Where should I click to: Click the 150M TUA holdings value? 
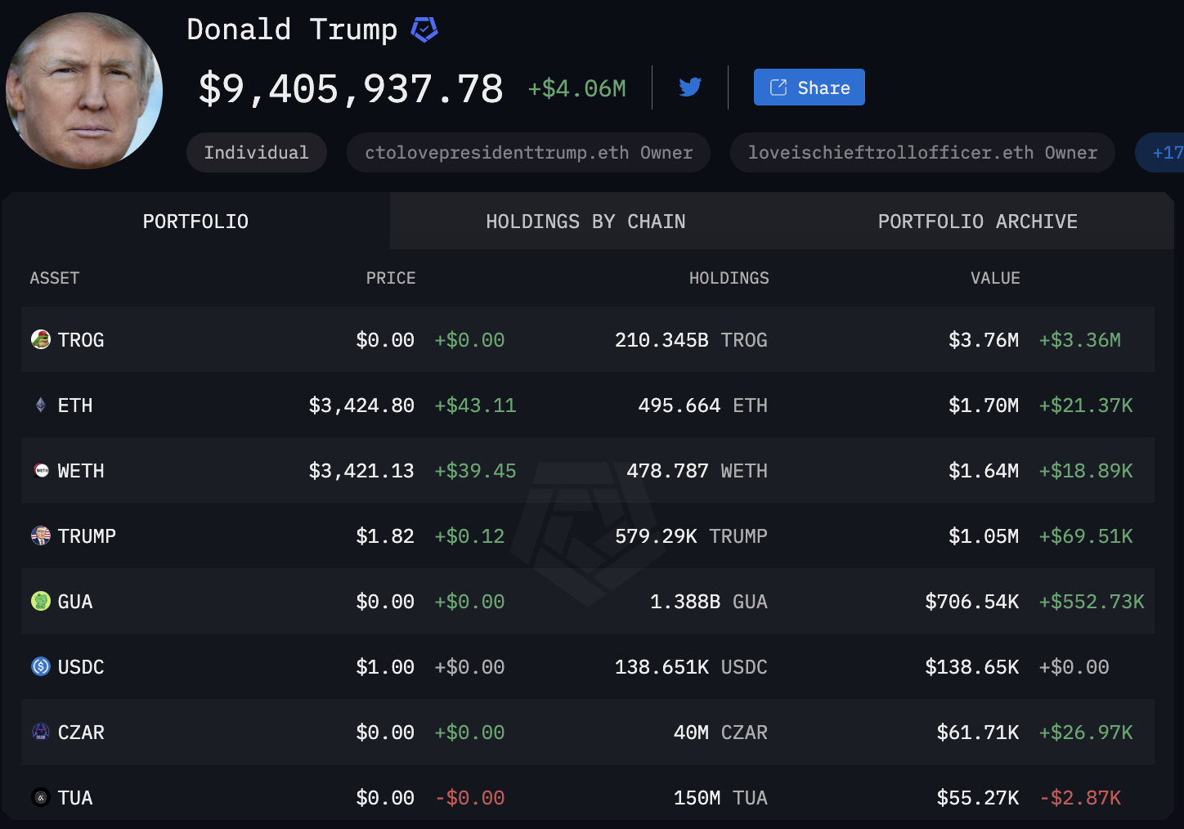720,798
